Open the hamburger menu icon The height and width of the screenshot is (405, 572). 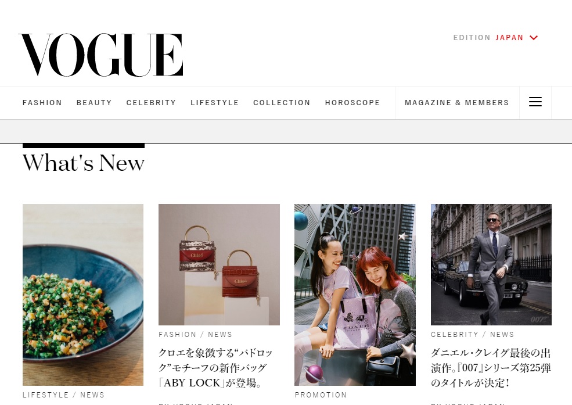535,102
